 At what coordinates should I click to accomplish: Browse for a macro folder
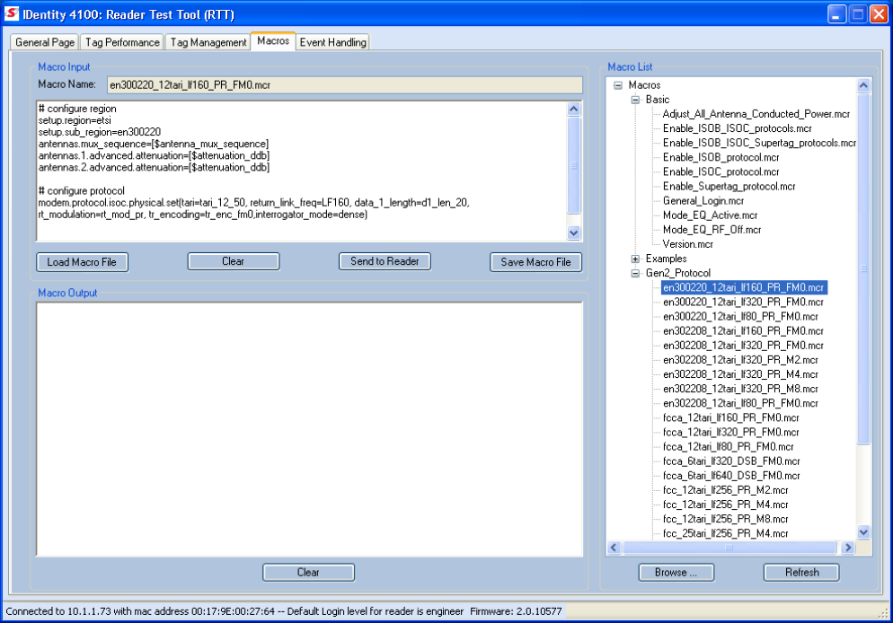click(676, 573)
